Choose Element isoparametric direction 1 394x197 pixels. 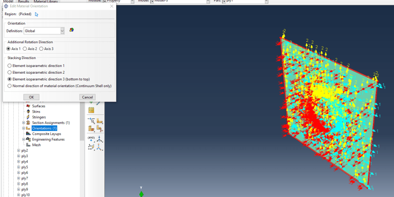click(x=9, y=66)
